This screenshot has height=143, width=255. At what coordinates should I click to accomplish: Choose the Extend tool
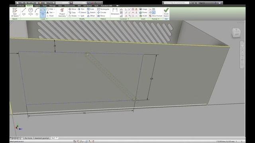pyautogui.click(x=82, y=12)
